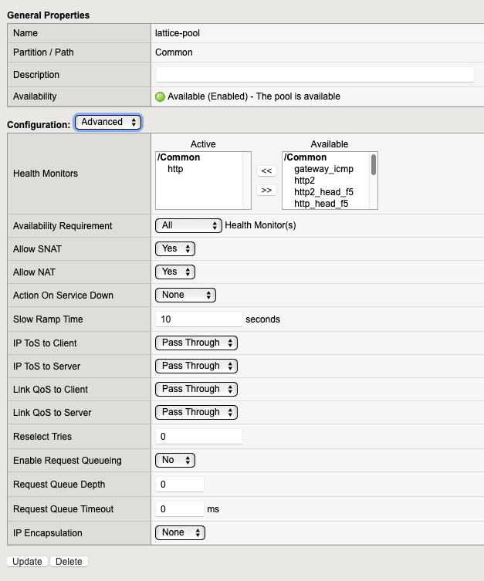Select gateway_icmp in Available monitors
Screen dimensions: 484x581
point(323,169)
